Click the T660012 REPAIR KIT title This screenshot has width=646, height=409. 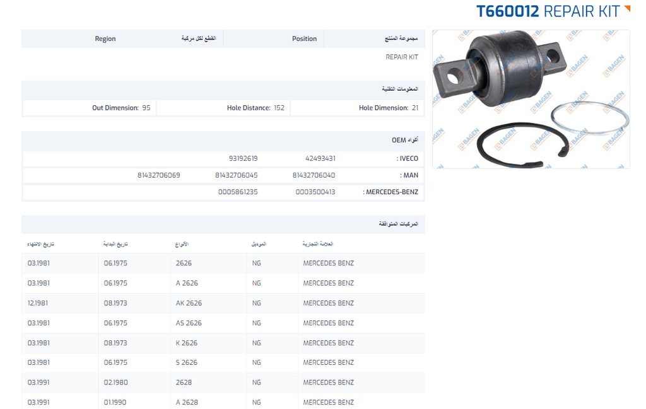pyautogui.click(x=548, y=11)
